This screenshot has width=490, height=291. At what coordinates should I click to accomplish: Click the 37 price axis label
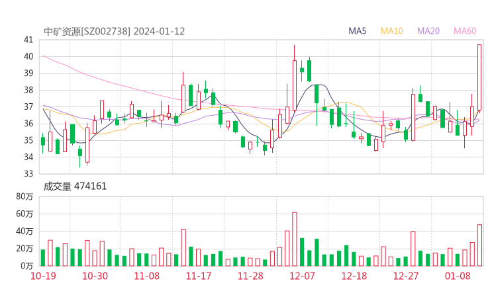point(28,106)
